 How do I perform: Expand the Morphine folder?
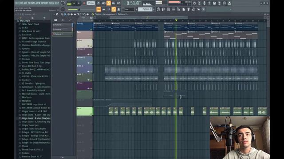tap(27, 101)
